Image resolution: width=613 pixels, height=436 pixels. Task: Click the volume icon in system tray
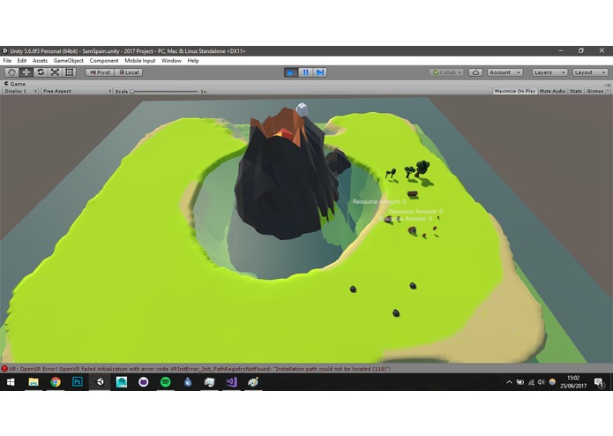541,382
